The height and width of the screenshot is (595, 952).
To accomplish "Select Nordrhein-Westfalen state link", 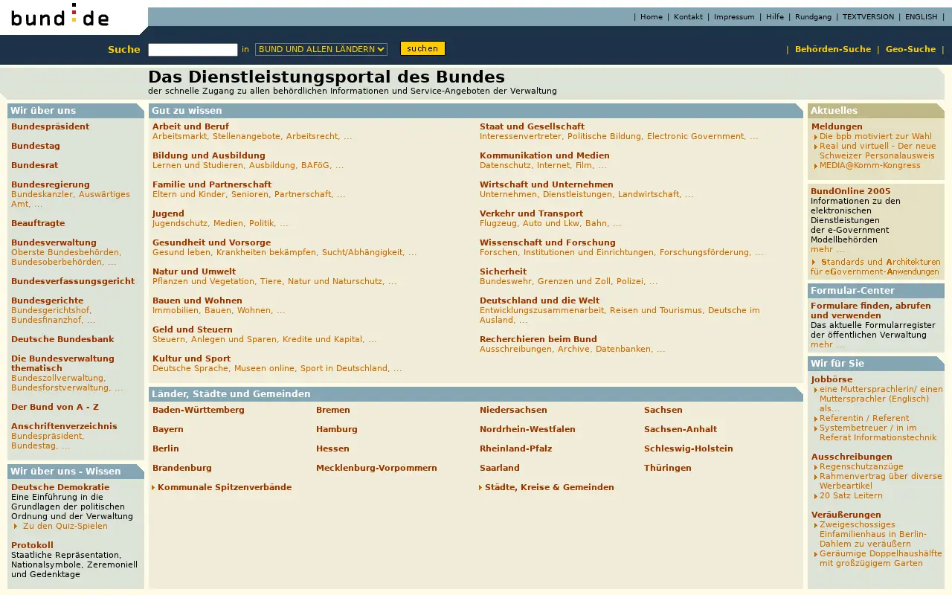I will pos(527,430).
